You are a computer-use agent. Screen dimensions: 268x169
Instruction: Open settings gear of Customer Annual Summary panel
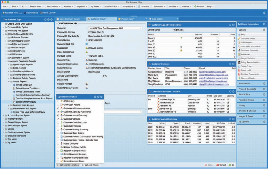click(x=230, y=119)
